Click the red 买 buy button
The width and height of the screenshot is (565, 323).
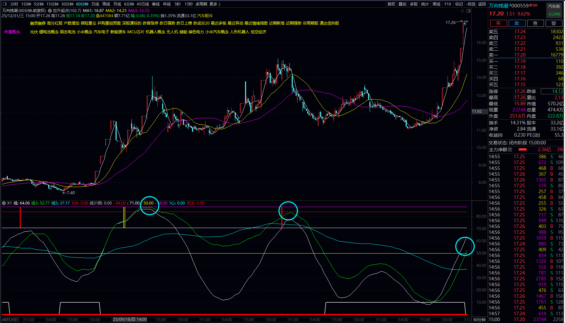(498, 23)
